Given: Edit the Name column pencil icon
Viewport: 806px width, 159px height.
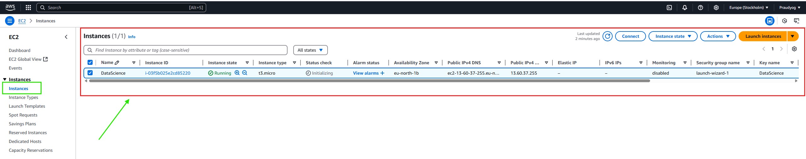Looking at the screenshot, I should [117, 63].
